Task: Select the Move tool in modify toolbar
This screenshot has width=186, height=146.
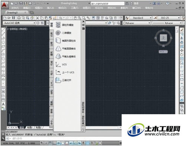Action: [182, 50]
